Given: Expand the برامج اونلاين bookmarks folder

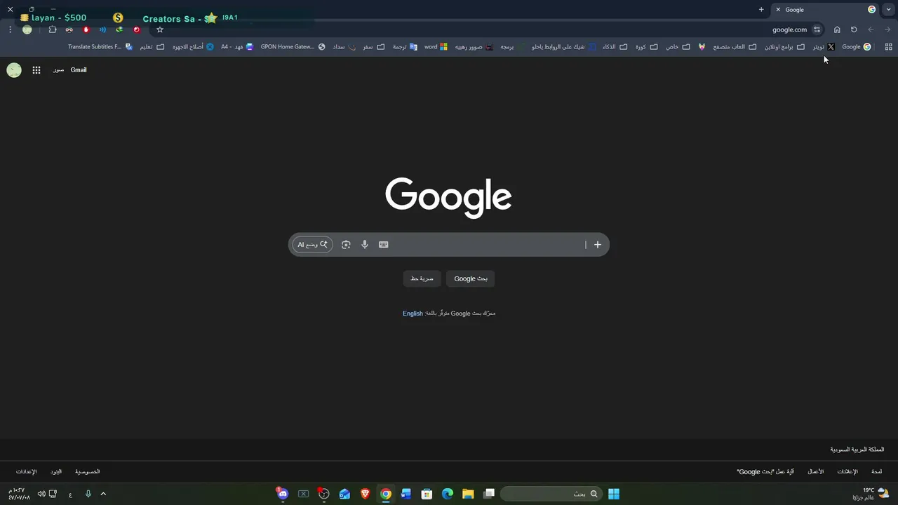Looking at the screenshot, I should click(784, 47).
